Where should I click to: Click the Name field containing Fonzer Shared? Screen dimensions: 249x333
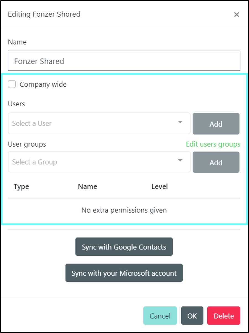[124, 61]
